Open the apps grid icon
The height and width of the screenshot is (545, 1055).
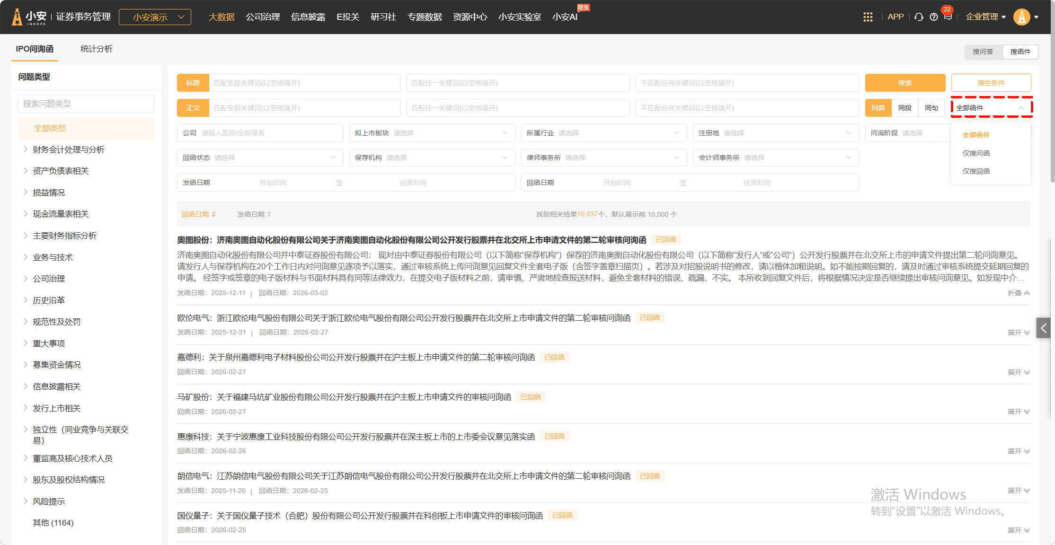point(868,17)
